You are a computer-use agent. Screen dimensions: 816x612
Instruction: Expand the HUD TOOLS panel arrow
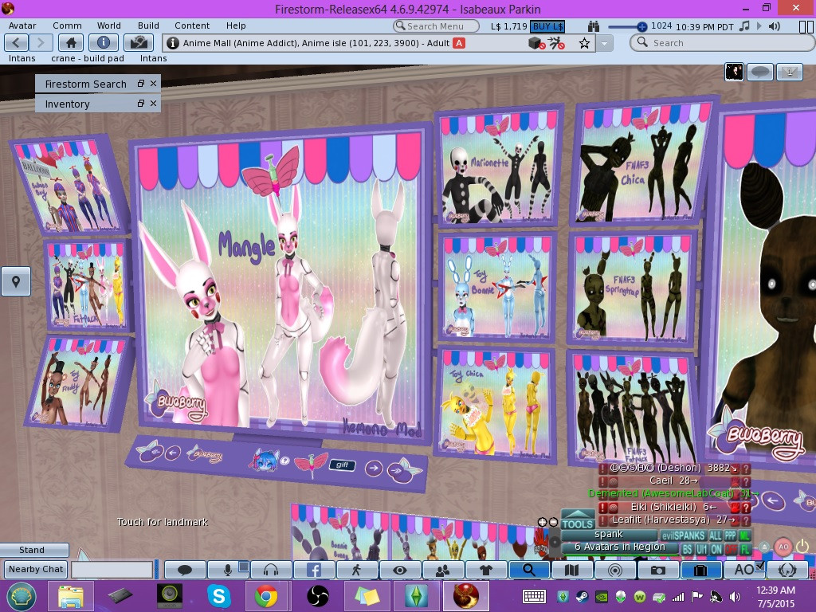577,514
